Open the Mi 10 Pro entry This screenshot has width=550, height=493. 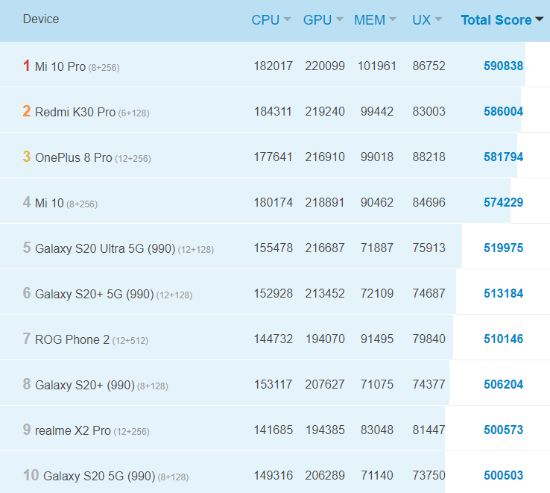pos(60,66)
